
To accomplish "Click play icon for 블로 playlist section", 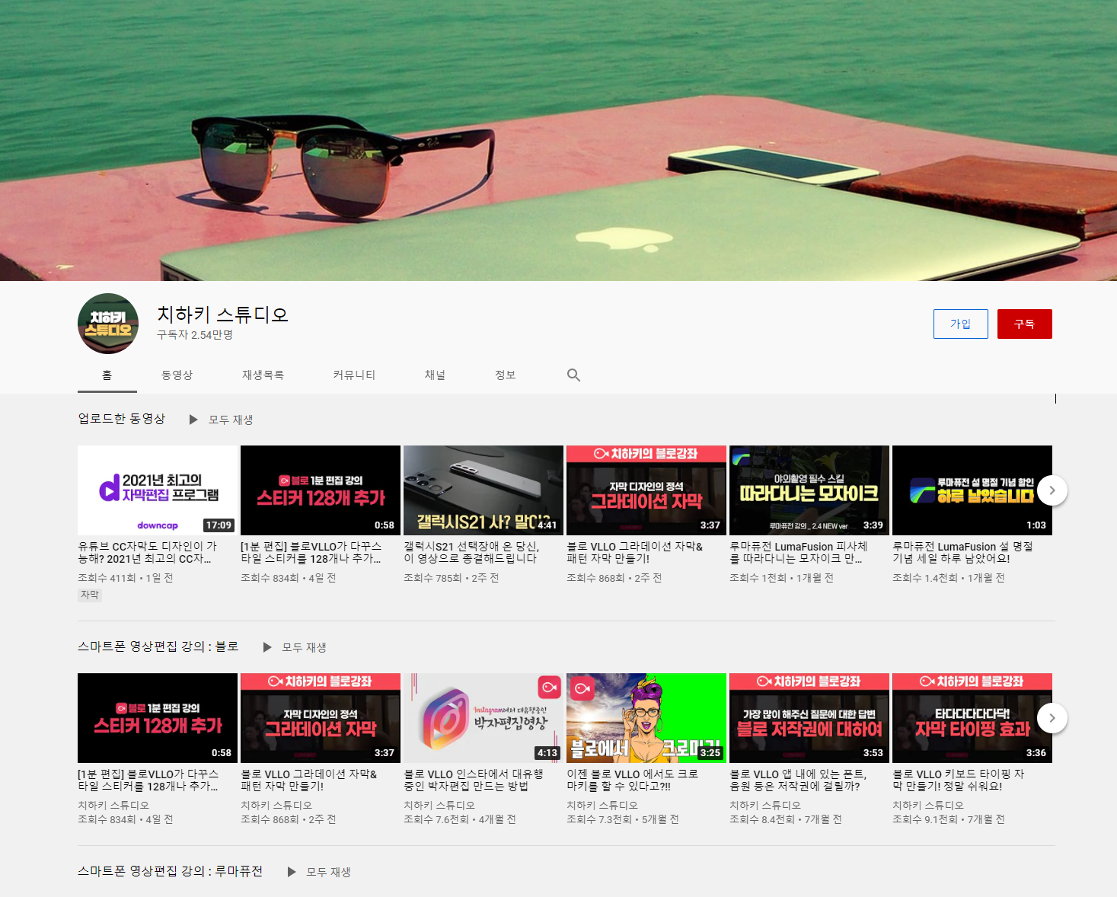I will tap(267, 647).
